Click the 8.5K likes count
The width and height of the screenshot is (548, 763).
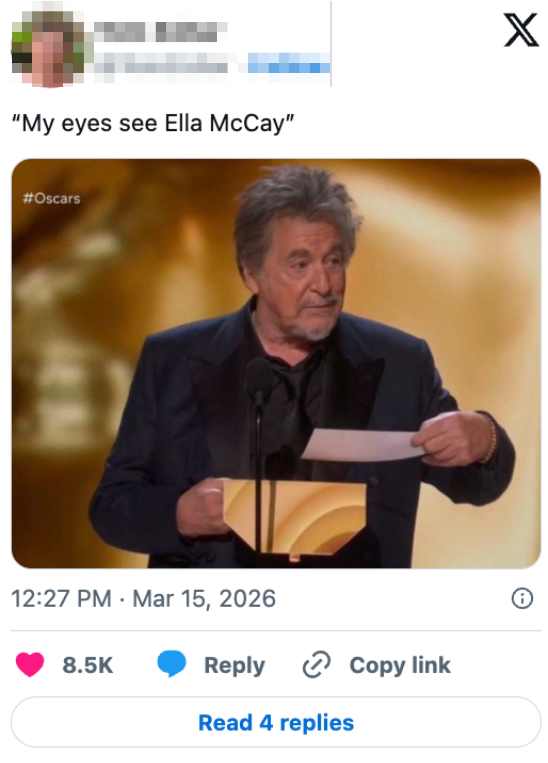point(88,665)
